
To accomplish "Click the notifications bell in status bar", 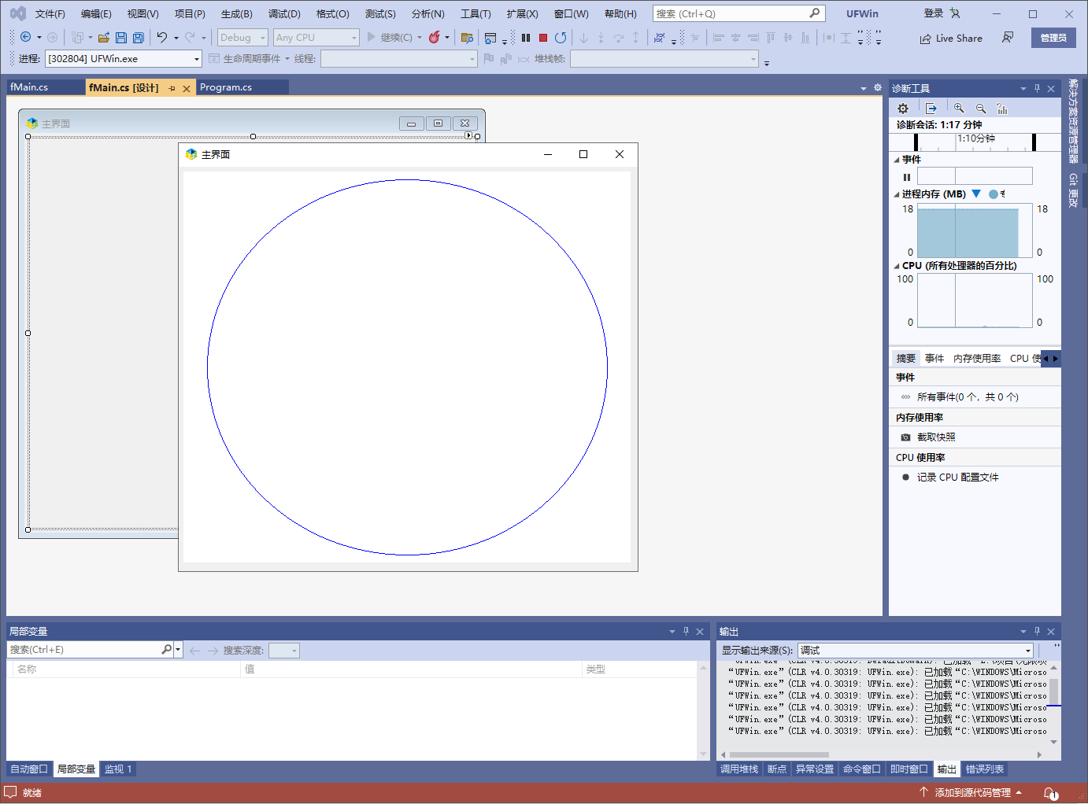I will (x=1050, y=793).
